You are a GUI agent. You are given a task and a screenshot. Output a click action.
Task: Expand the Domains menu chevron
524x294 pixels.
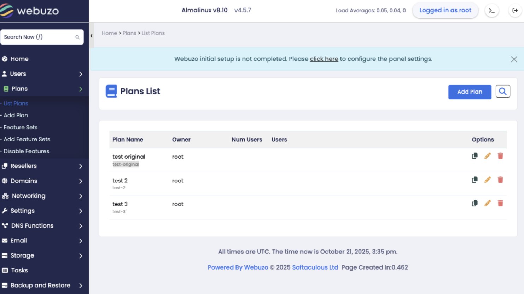(81, 181)
